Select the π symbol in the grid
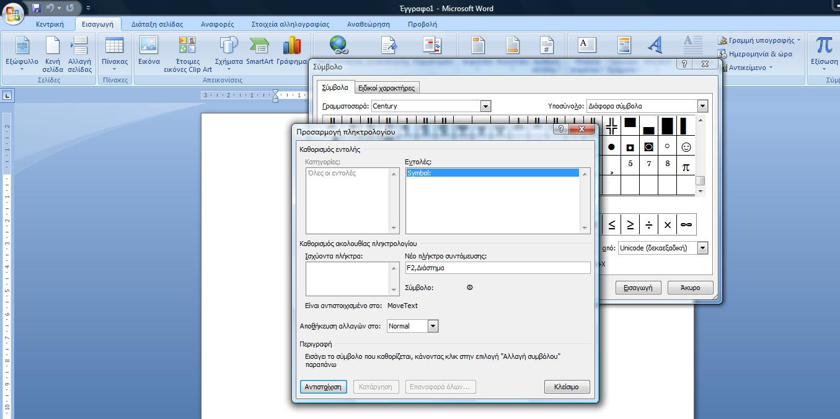The width and height of the screenshot is (840, 419). tap(686, 166)
